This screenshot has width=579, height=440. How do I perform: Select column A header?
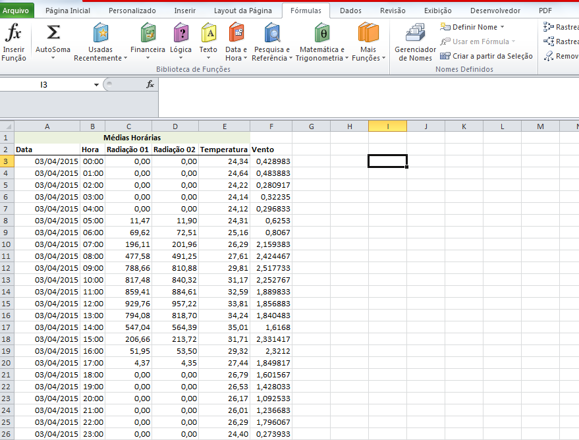tap(47, 126)
